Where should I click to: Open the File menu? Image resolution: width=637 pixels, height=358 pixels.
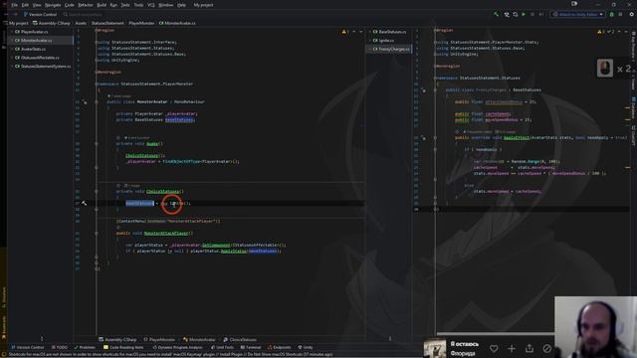coord(14,5)
